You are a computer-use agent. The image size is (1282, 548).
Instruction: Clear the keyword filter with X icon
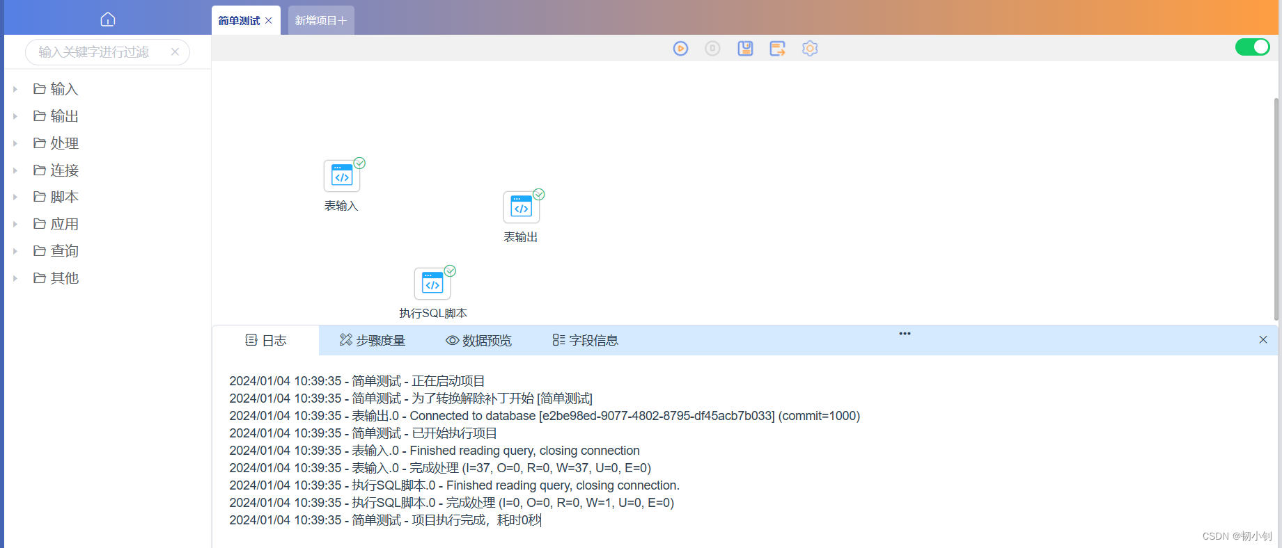[x=175, y=52]
